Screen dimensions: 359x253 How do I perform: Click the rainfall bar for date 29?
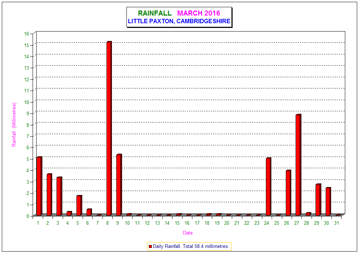[318, 200]
